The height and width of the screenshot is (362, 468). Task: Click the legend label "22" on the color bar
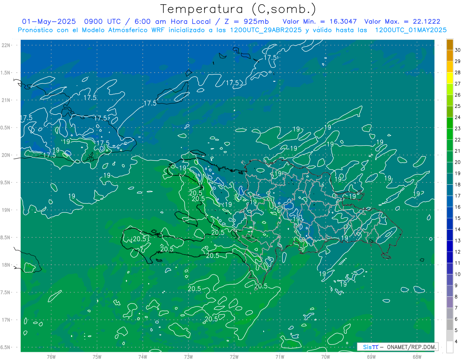pyautogui.click(x=458, y=140)
